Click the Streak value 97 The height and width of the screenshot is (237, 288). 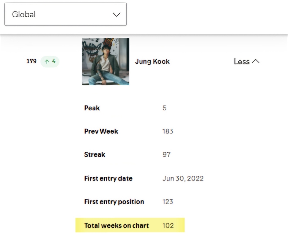[167, 155]
